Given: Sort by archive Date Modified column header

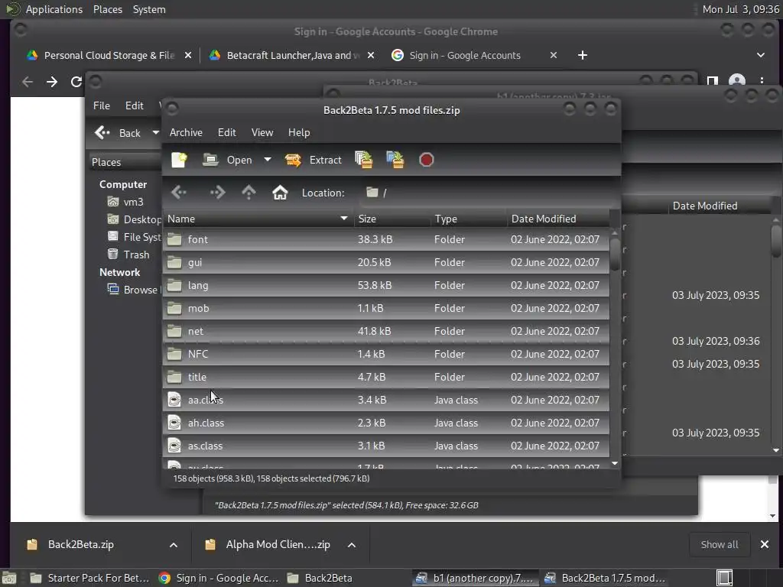Looking at the screenshot, I should 557,219.
